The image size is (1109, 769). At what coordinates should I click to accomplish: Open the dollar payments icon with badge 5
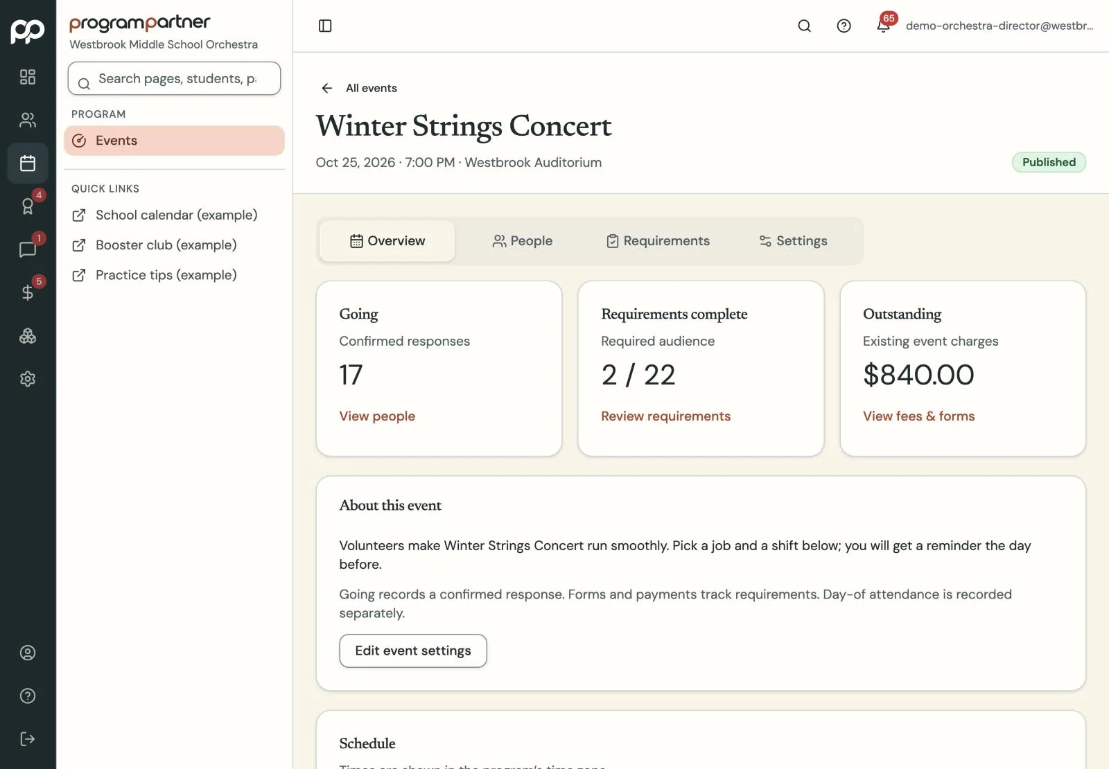(x=28, y=292)
